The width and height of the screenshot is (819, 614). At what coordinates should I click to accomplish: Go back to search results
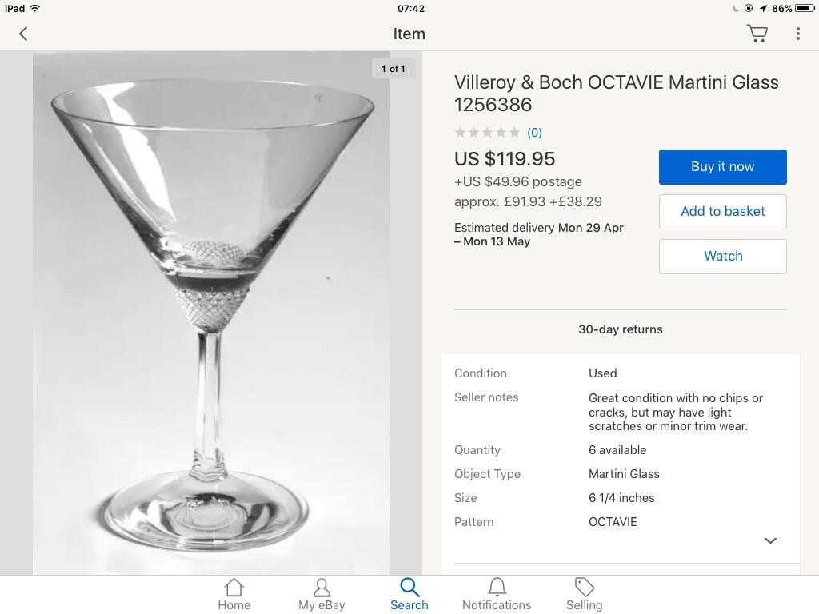click(x=23, y=34)
